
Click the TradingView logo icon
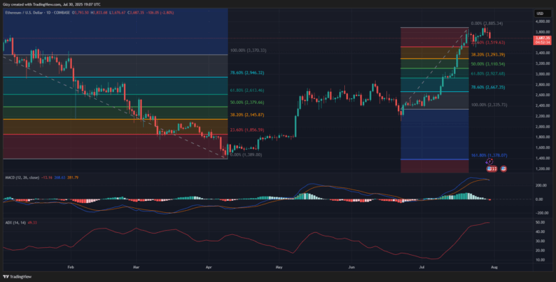[6, 277]
